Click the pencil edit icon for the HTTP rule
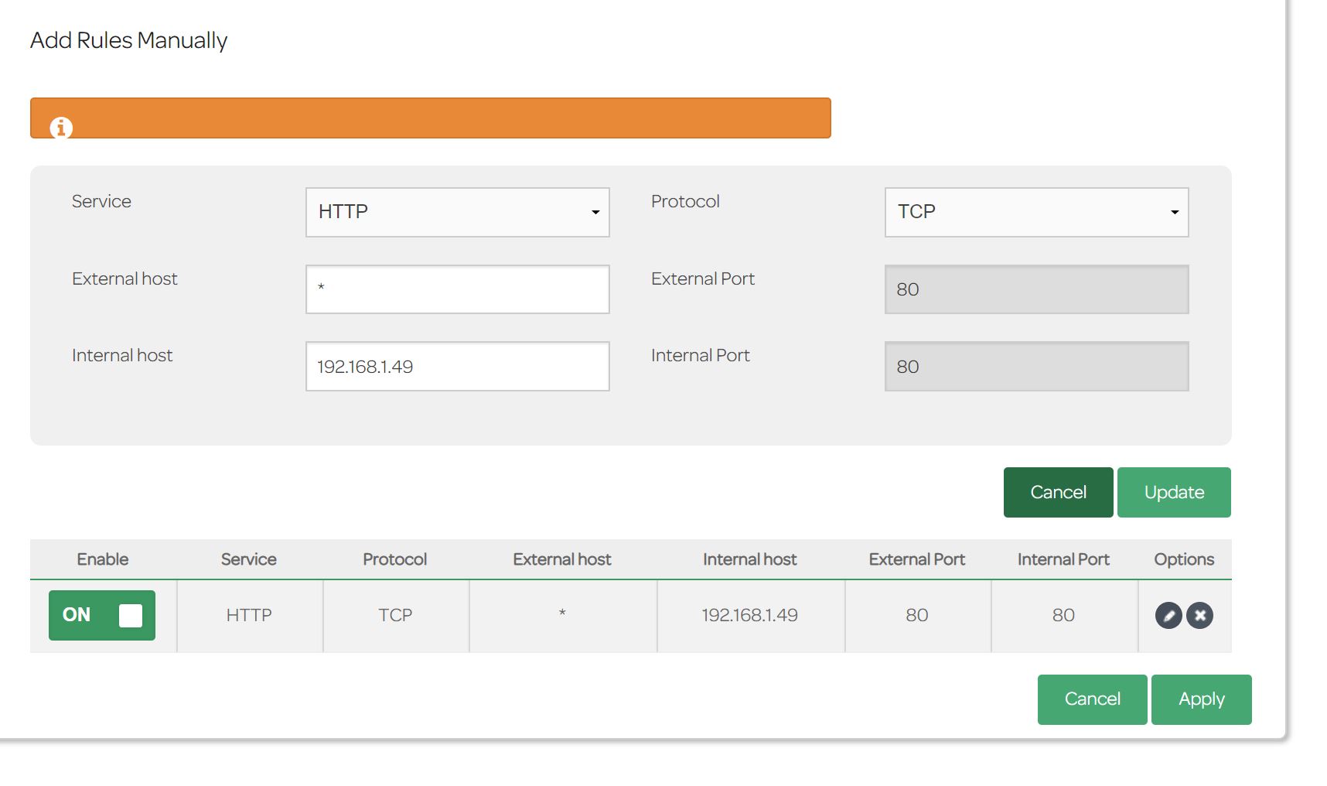Screen dimensions: 1327x786 pyautogui.click(x=1168, y=616)
